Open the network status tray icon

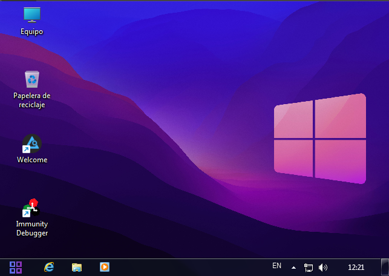pyautogui.click(x=309, y=268)
